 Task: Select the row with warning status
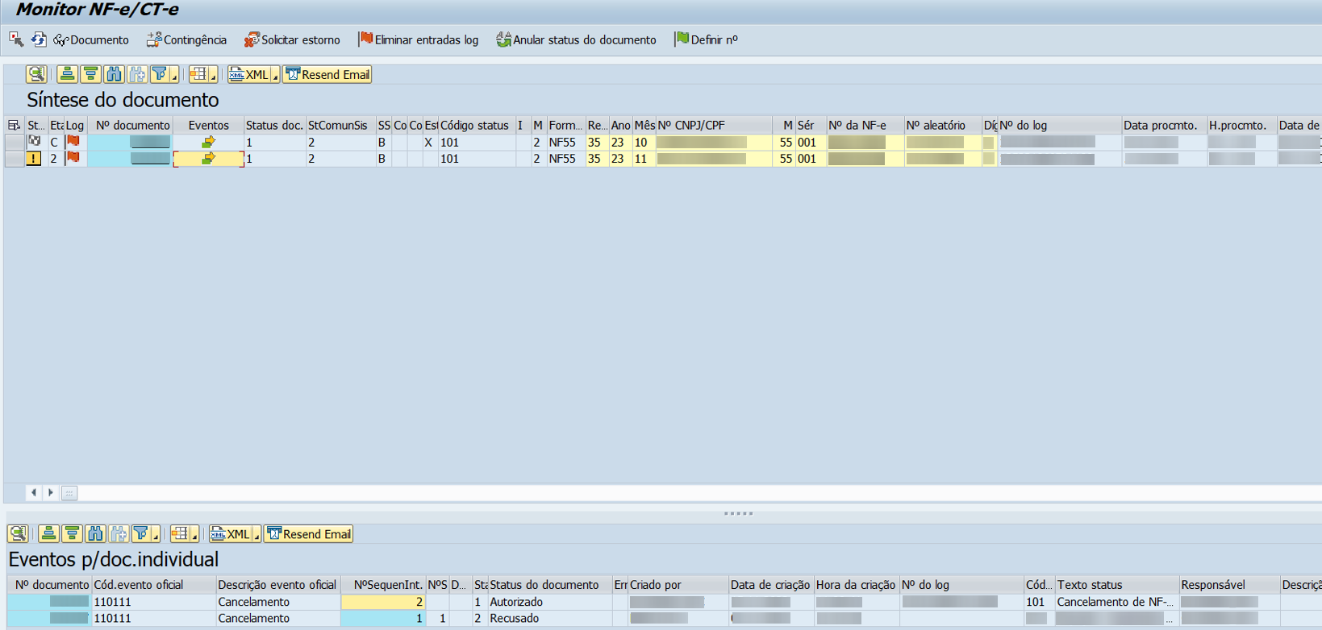pos(14,159)
